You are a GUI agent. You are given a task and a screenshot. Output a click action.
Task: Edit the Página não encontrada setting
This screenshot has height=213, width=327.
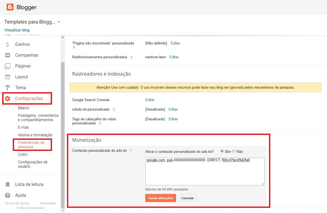[175, 43]
